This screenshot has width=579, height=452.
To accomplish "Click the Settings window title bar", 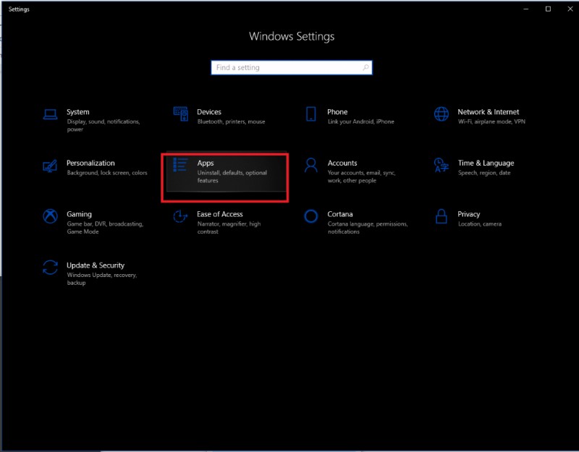I will click(289, 7).
